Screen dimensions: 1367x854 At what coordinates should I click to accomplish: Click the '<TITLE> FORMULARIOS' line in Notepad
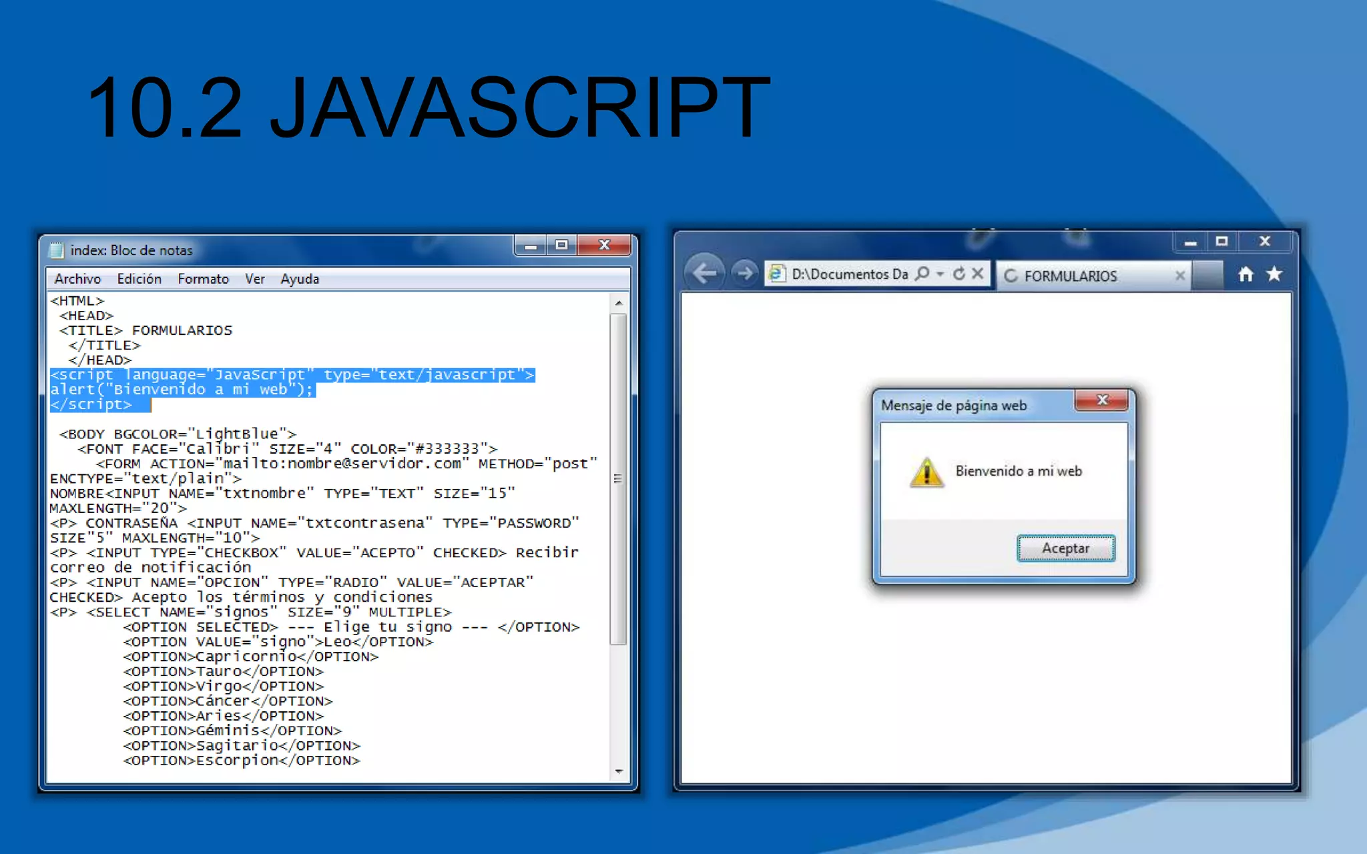tap(146, 330)
